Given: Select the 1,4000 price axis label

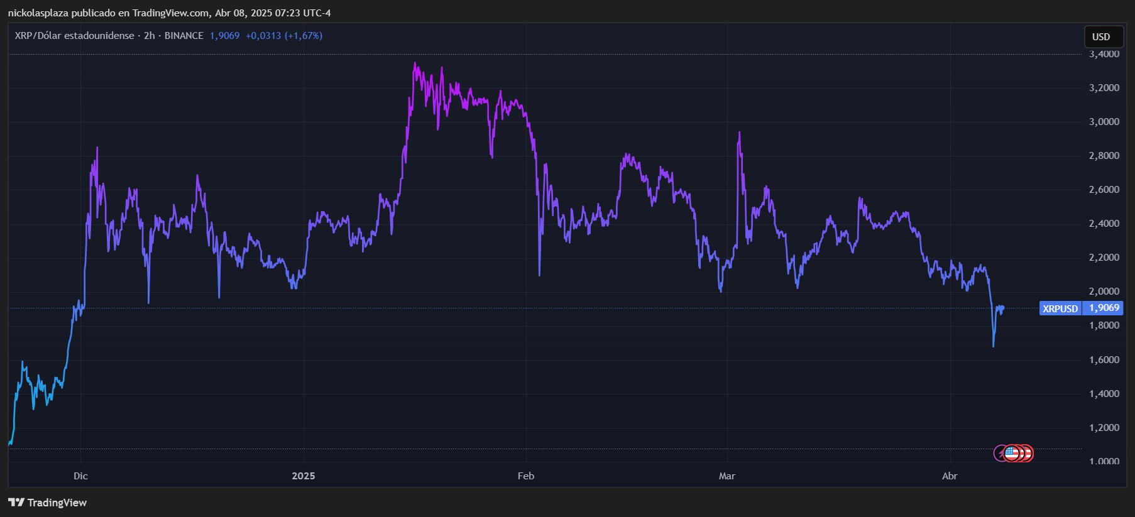Looking at the screenshot, I should tap(1104, 394).
